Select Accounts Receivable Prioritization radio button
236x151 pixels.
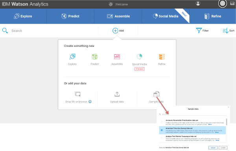[162, 122]
